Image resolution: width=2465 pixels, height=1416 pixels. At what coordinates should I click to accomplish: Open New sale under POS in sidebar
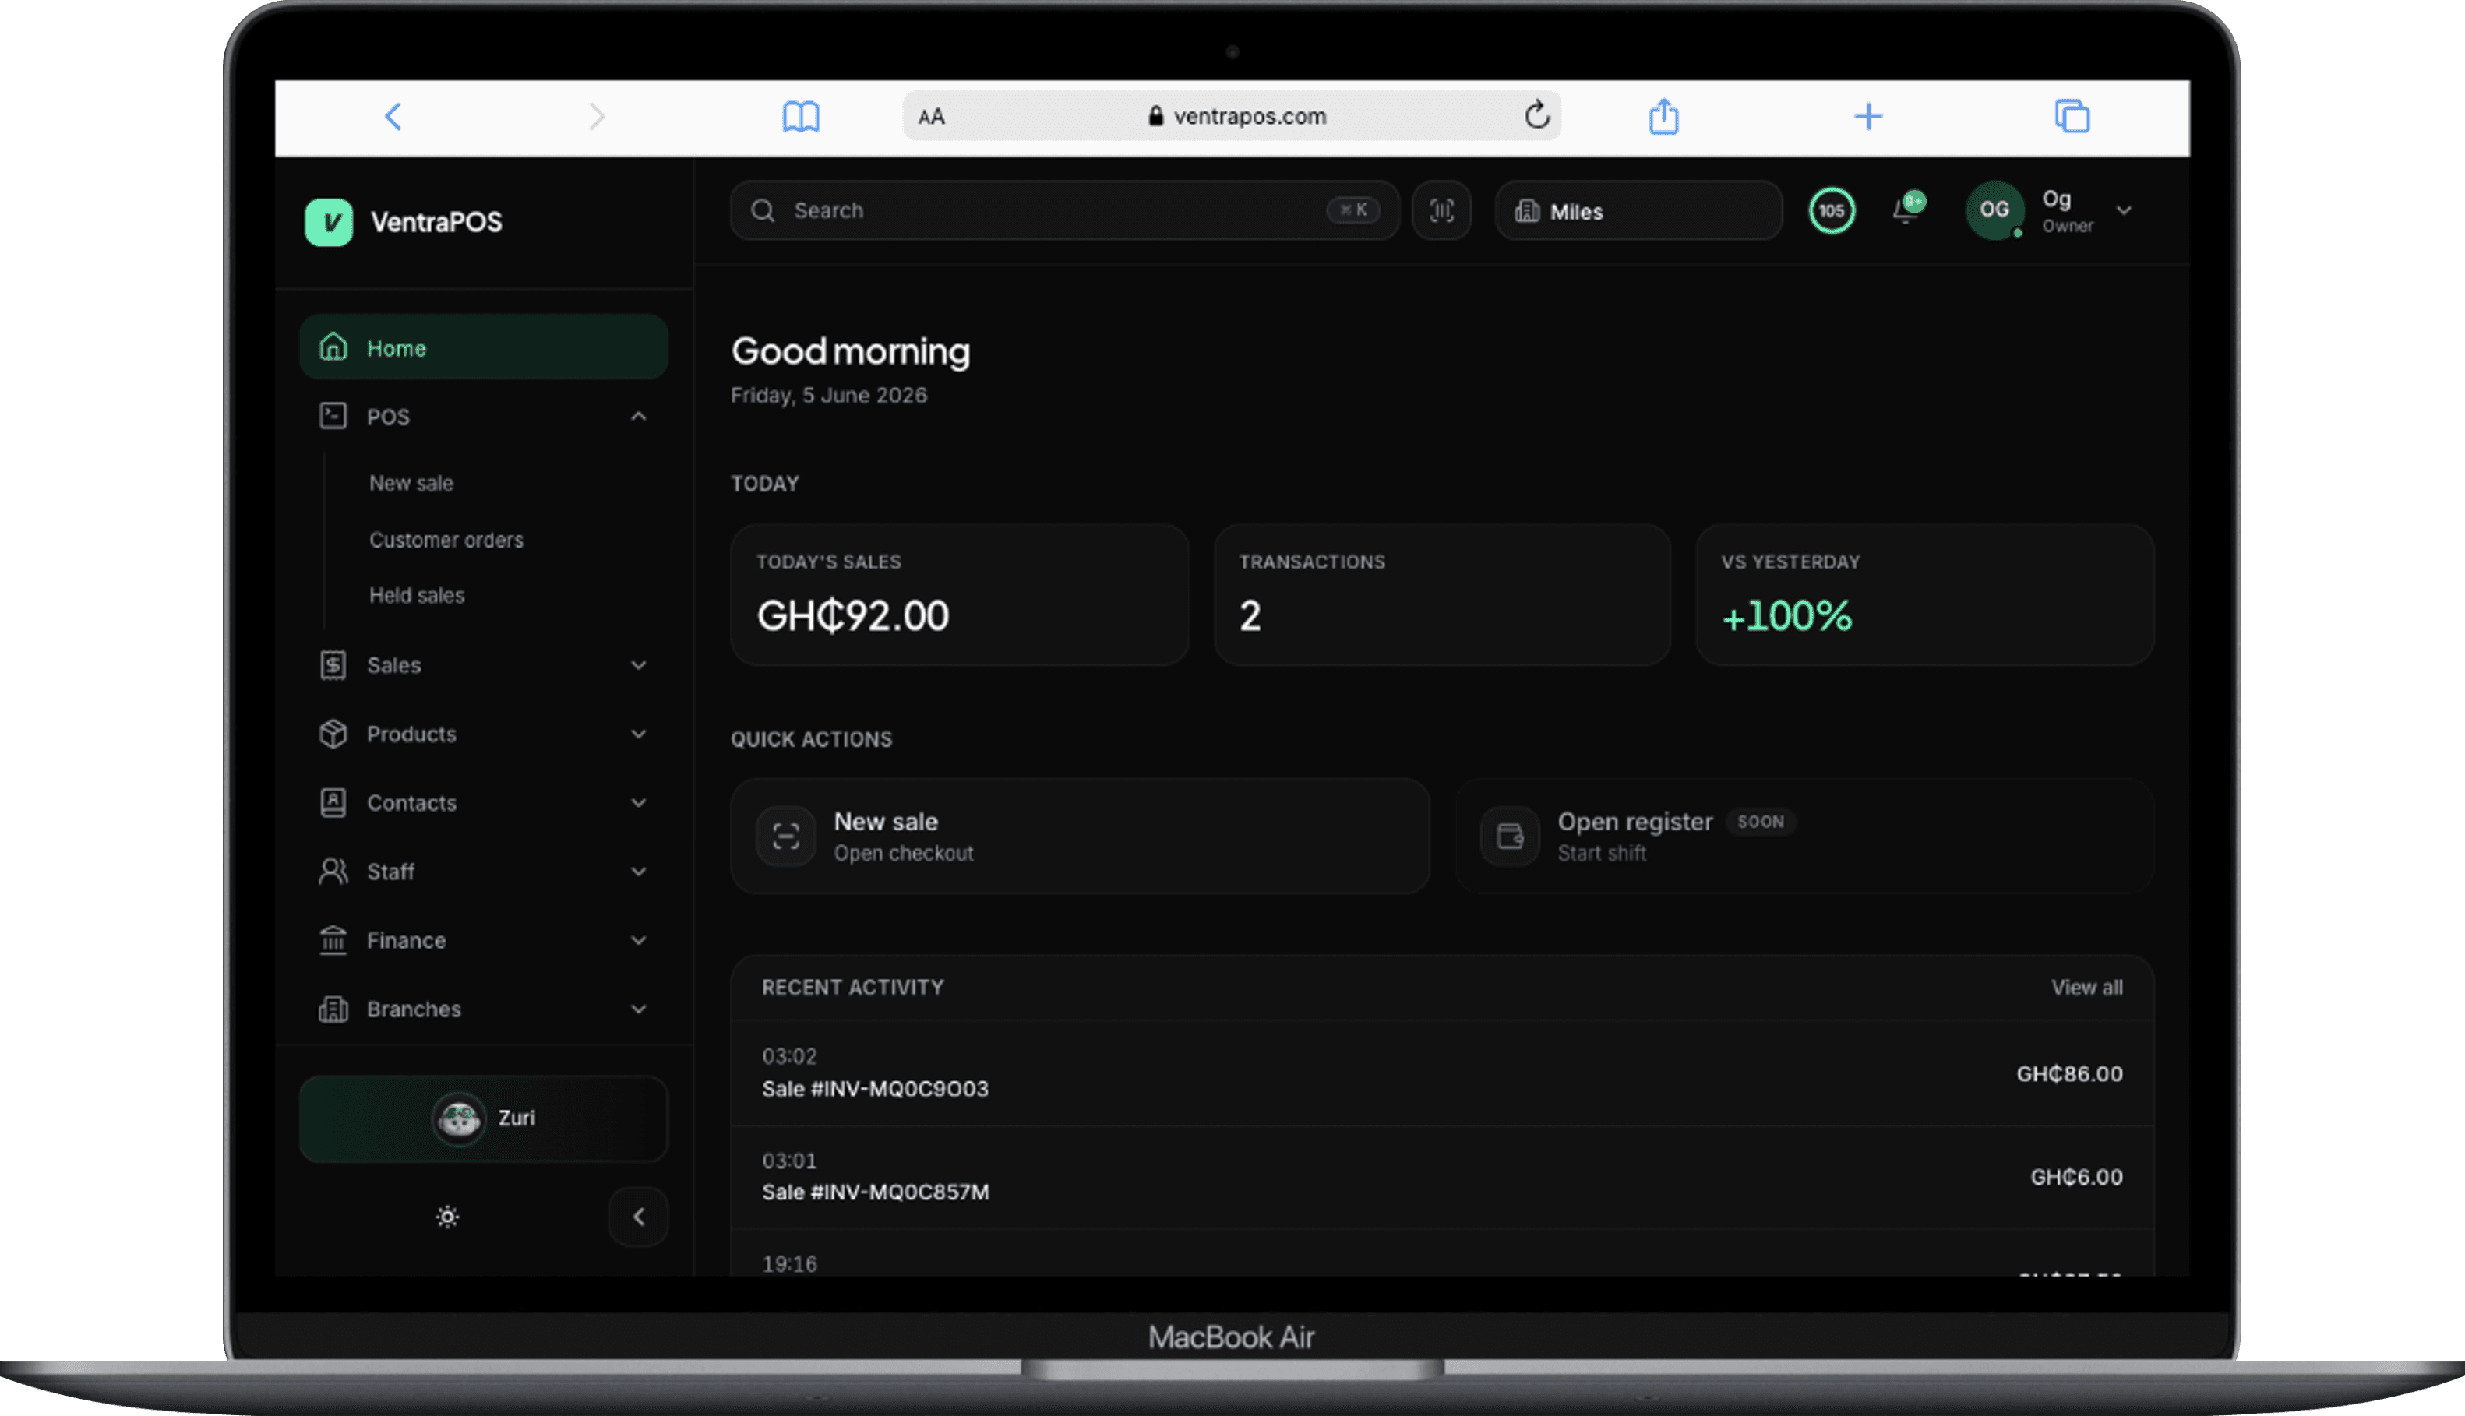[411, 484]
